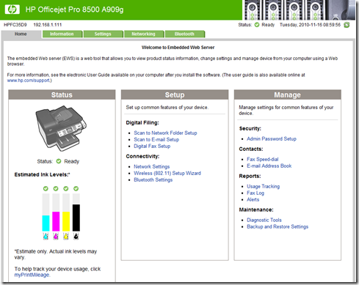The image size is (359, 285).
Task: Click the yellow ink drop icon
Action: point(66,236)
